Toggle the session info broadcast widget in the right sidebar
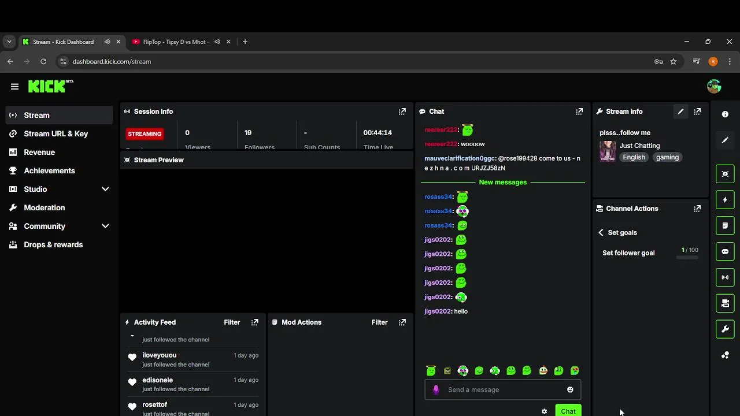 (x=725, y=277)
